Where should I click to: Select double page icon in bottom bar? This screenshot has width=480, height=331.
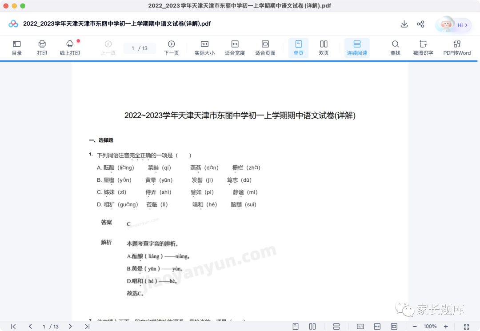(312, 327)
